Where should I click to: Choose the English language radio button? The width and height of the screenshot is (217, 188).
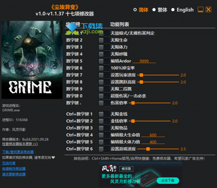click(x=173, y=10)
